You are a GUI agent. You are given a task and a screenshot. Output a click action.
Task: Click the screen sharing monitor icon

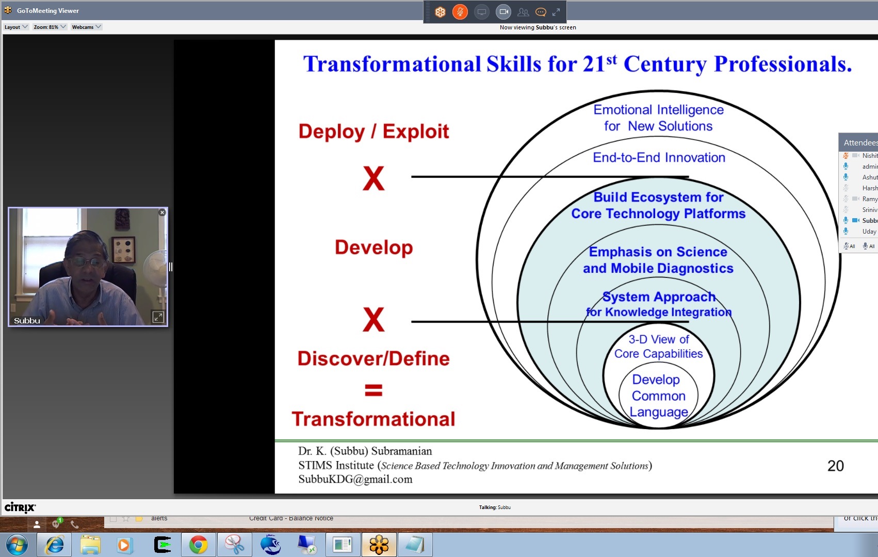[481, 12]
